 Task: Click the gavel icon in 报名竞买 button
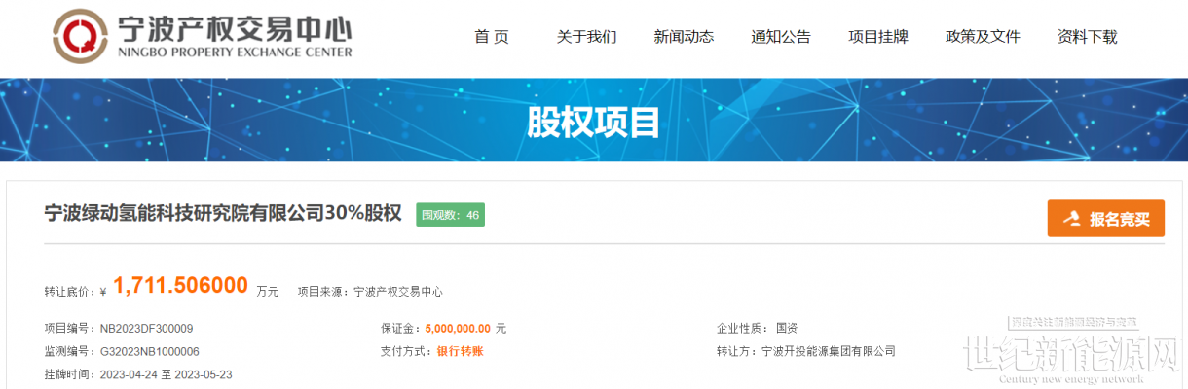pos(1072,219)
